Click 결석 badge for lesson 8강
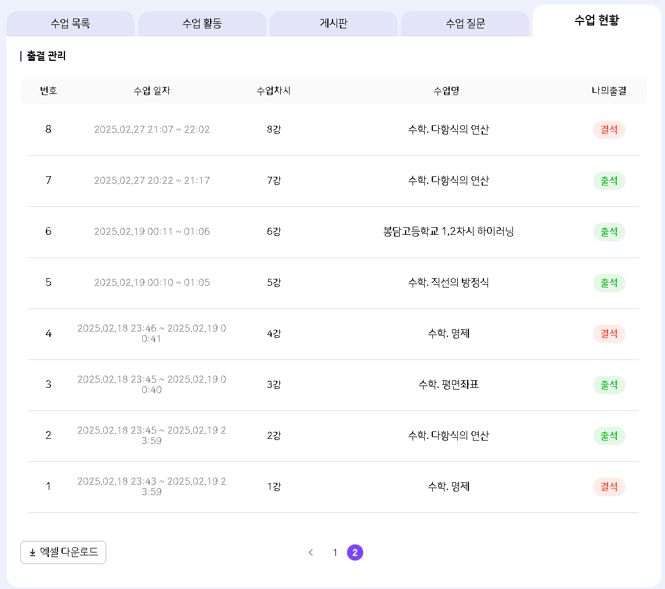665x589 pixels. [x=609, y=130]
